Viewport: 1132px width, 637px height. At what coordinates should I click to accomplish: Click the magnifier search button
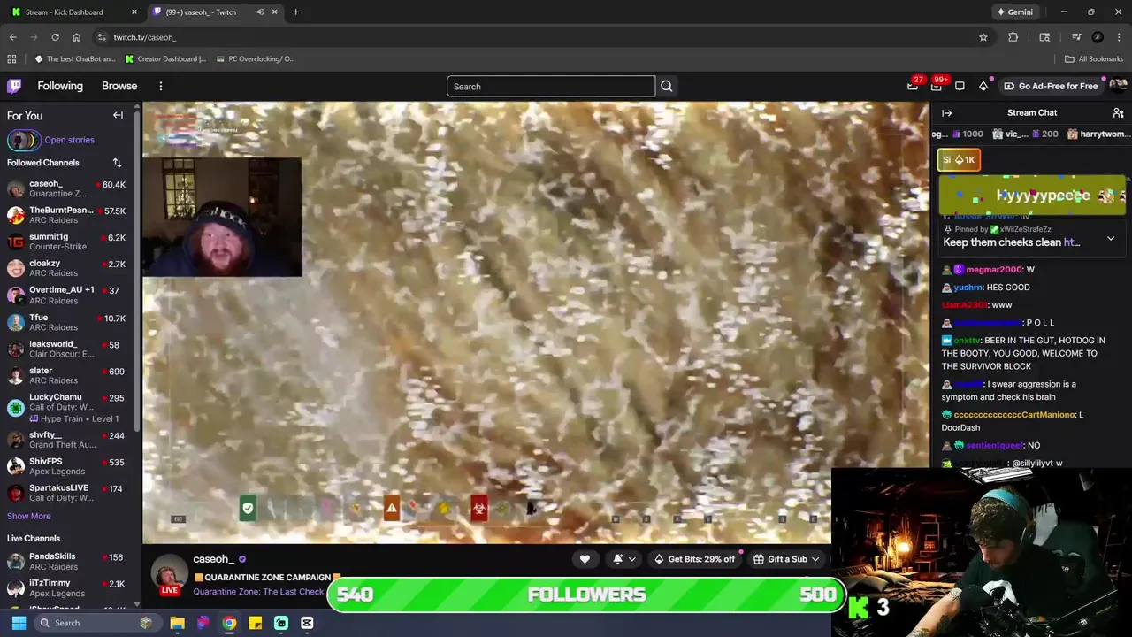[x=667, y=86]
